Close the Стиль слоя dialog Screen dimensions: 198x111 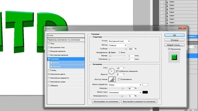click(x=183, y=28)
